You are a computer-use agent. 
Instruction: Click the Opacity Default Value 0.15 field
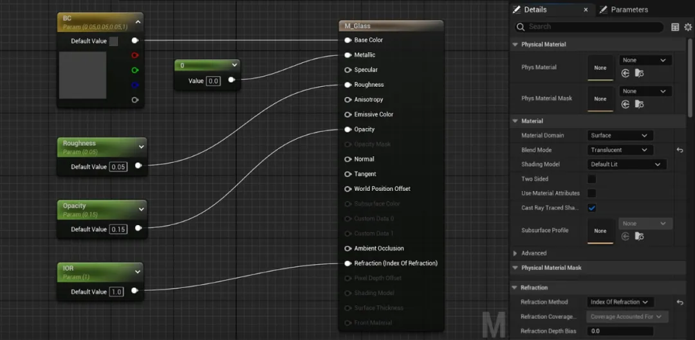[x=118, y=229]
